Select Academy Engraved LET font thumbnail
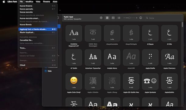 [74, 33]
